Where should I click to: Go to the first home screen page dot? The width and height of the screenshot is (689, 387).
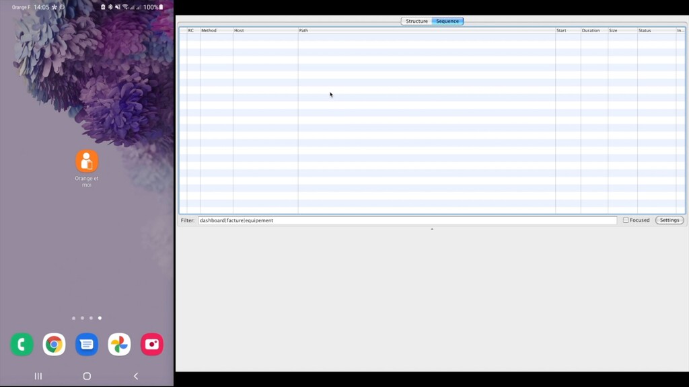(73, 318)
